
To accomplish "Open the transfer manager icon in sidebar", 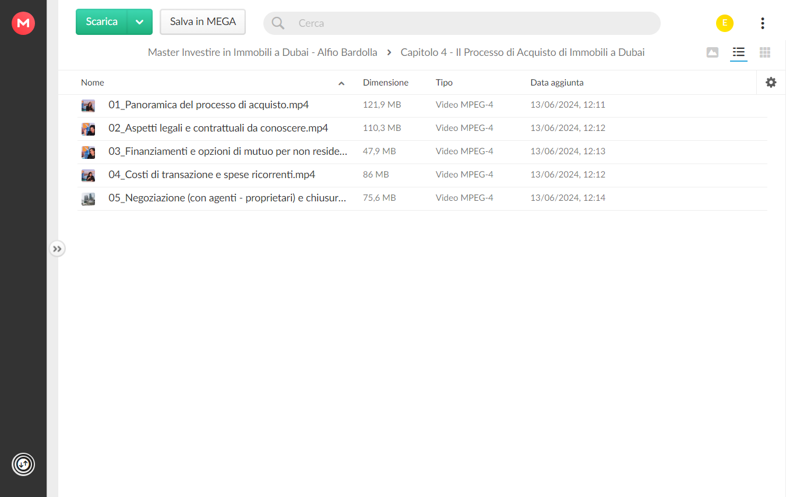I will [23, 464].
